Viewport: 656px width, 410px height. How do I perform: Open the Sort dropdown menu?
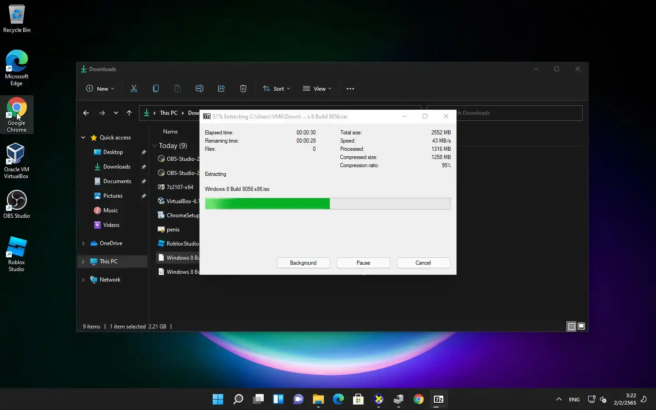point(277,88)
